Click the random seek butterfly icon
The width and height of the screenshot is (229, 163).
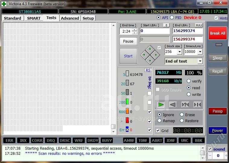[x=185, y=105]
